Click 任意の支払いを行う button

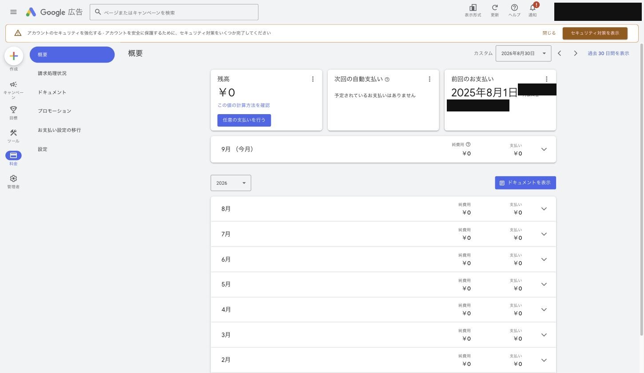pyautogui.click(x=244, y=120)
